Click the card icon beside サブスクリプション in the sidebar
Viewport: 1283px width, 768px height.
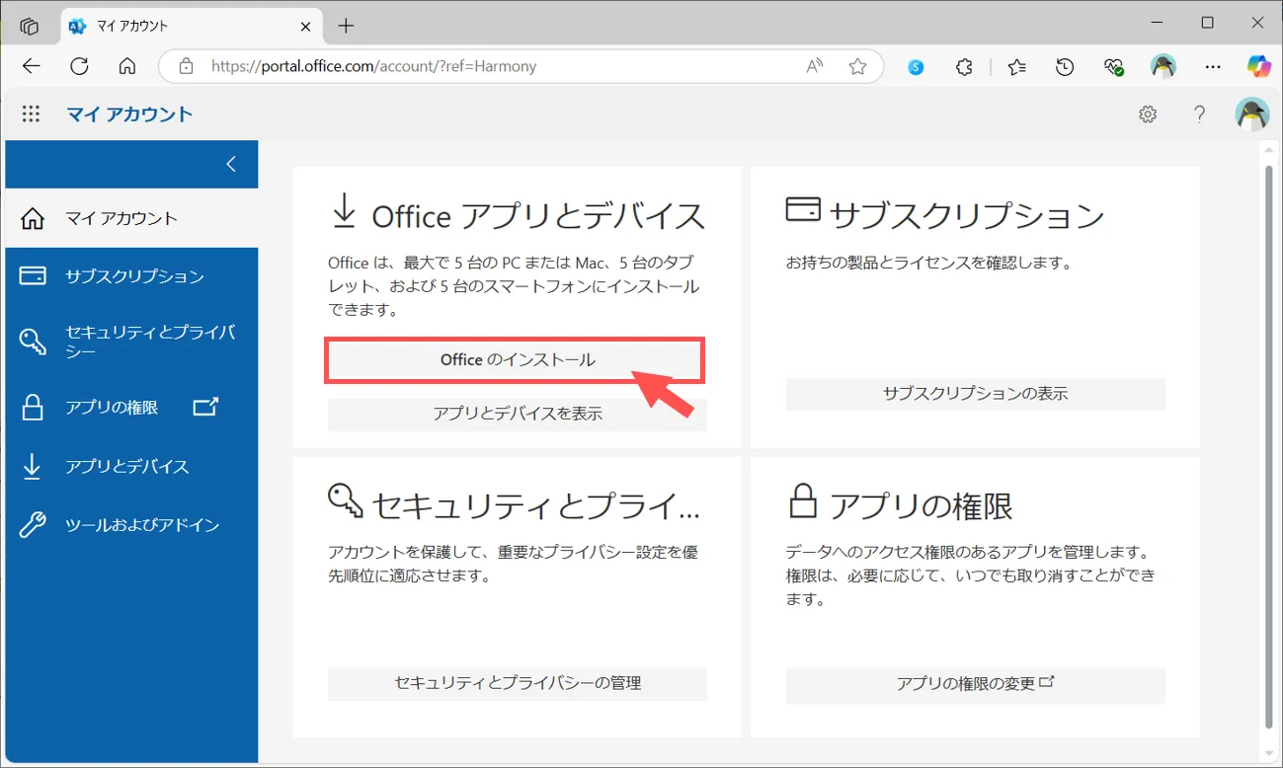click(33, 275)
